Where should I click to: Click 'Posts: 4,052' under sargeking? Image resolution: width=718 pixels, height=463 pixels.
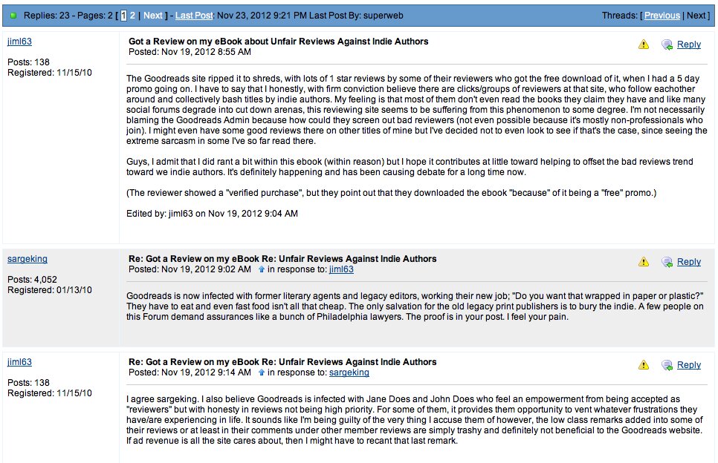point(32,280)
